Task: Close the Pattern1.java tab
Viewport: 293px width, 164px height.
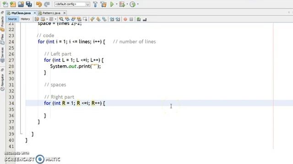Action: click(64, 13)
